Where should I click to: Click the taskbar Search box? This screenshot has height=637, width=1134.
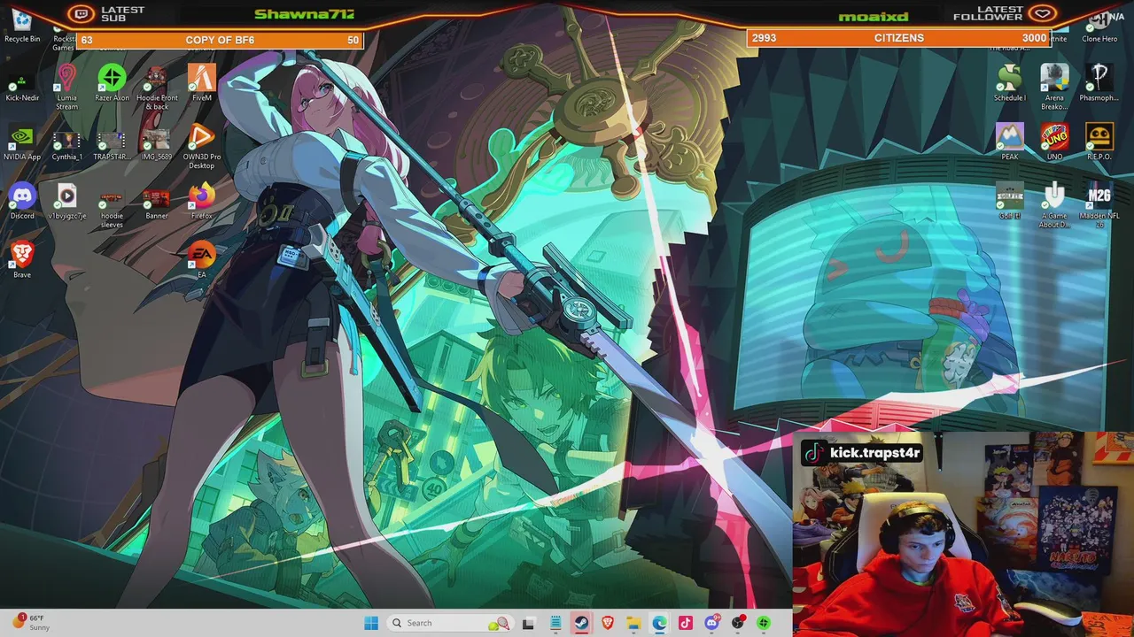449,623
